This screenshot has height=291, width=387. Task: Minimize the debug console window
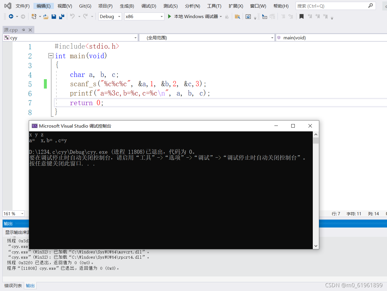(276, 126)
